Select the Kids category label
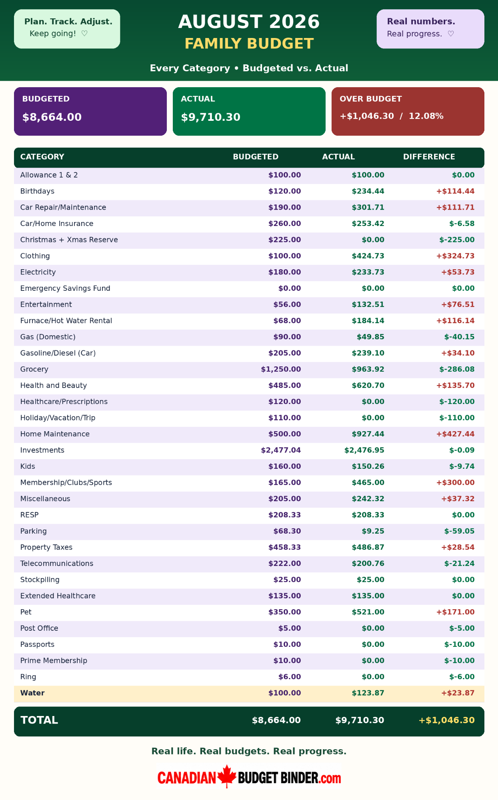Viewport: 498px width, 800px height. pos(28,466)
